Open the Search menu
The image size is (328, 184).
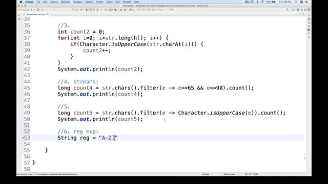point(89,2)
